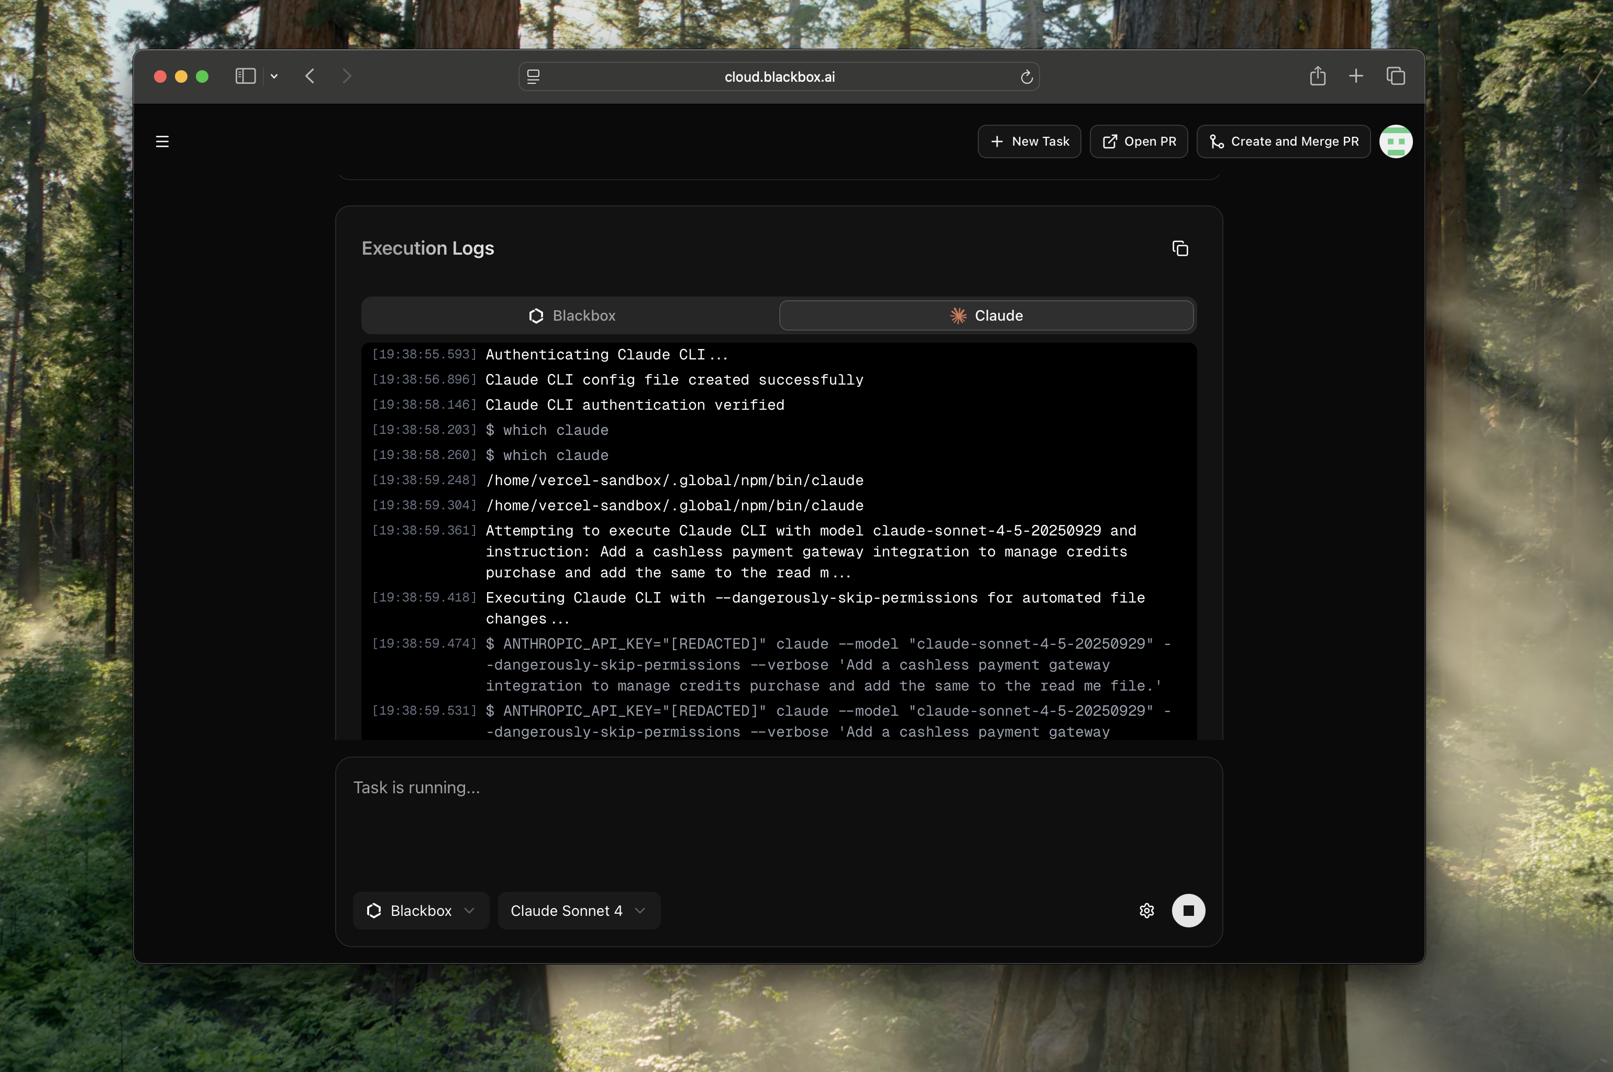Switch to Blackbox logs tab

[x=571, y=315]
